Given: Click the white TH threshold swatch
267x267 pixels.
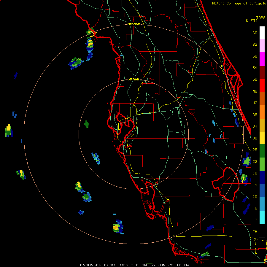Looking at the screenshot, I should click(x=262, y=231).
